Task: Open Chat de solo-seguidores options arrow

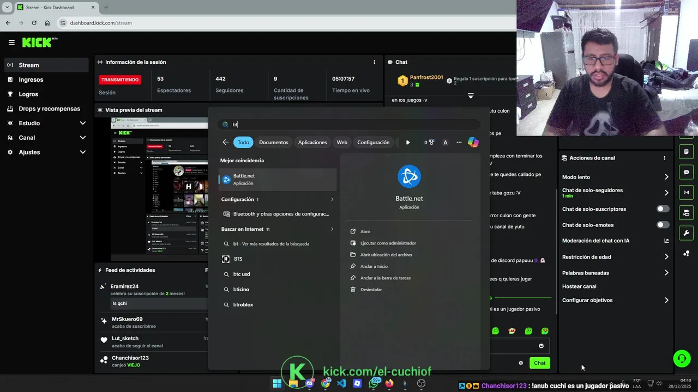Action: pos(666,193)
